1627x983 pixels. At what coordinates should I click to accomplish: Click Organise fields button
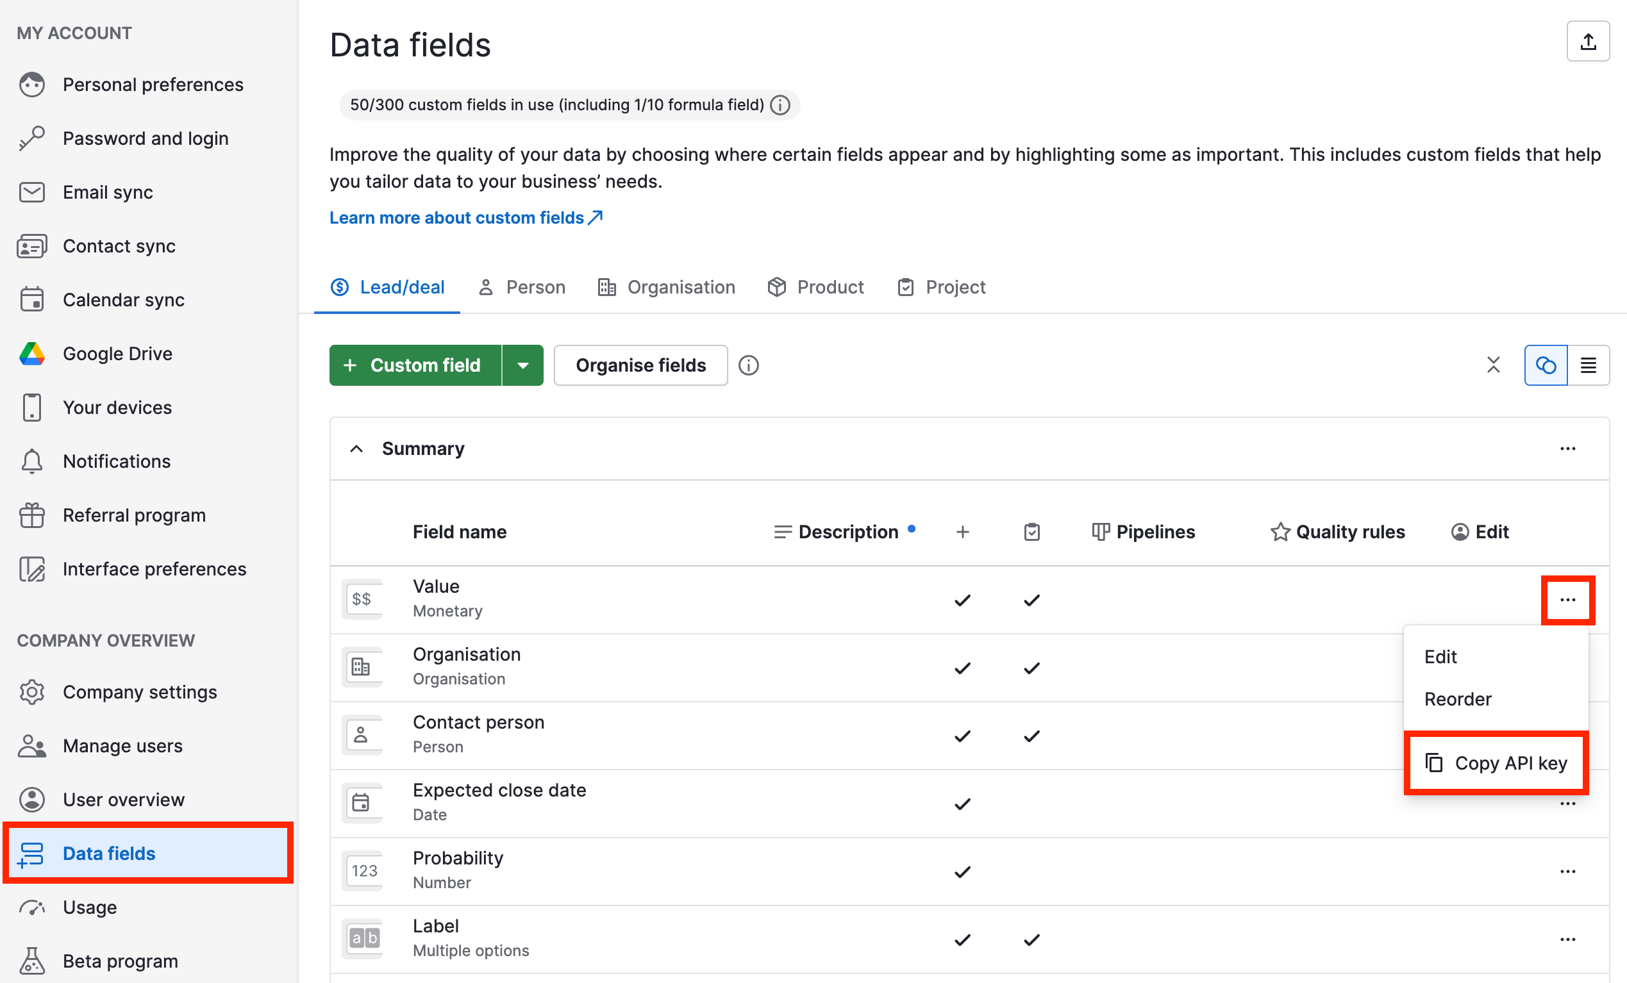(640, 365)
